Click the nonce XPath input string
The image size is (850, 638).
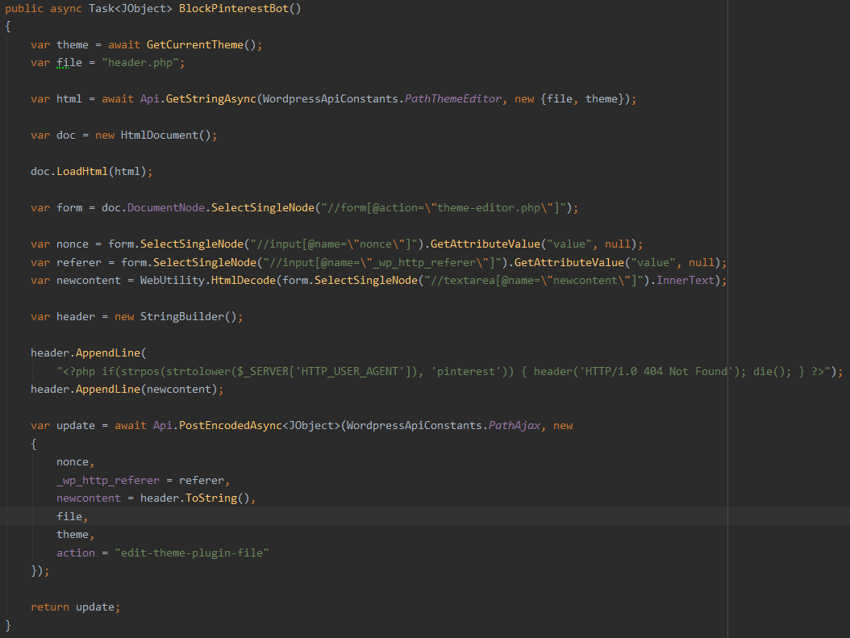[x=333, y=244]
